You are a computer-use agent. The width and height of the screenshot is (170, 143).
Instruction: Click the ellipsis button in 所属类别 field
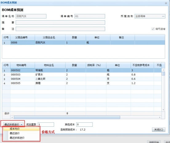163,16
